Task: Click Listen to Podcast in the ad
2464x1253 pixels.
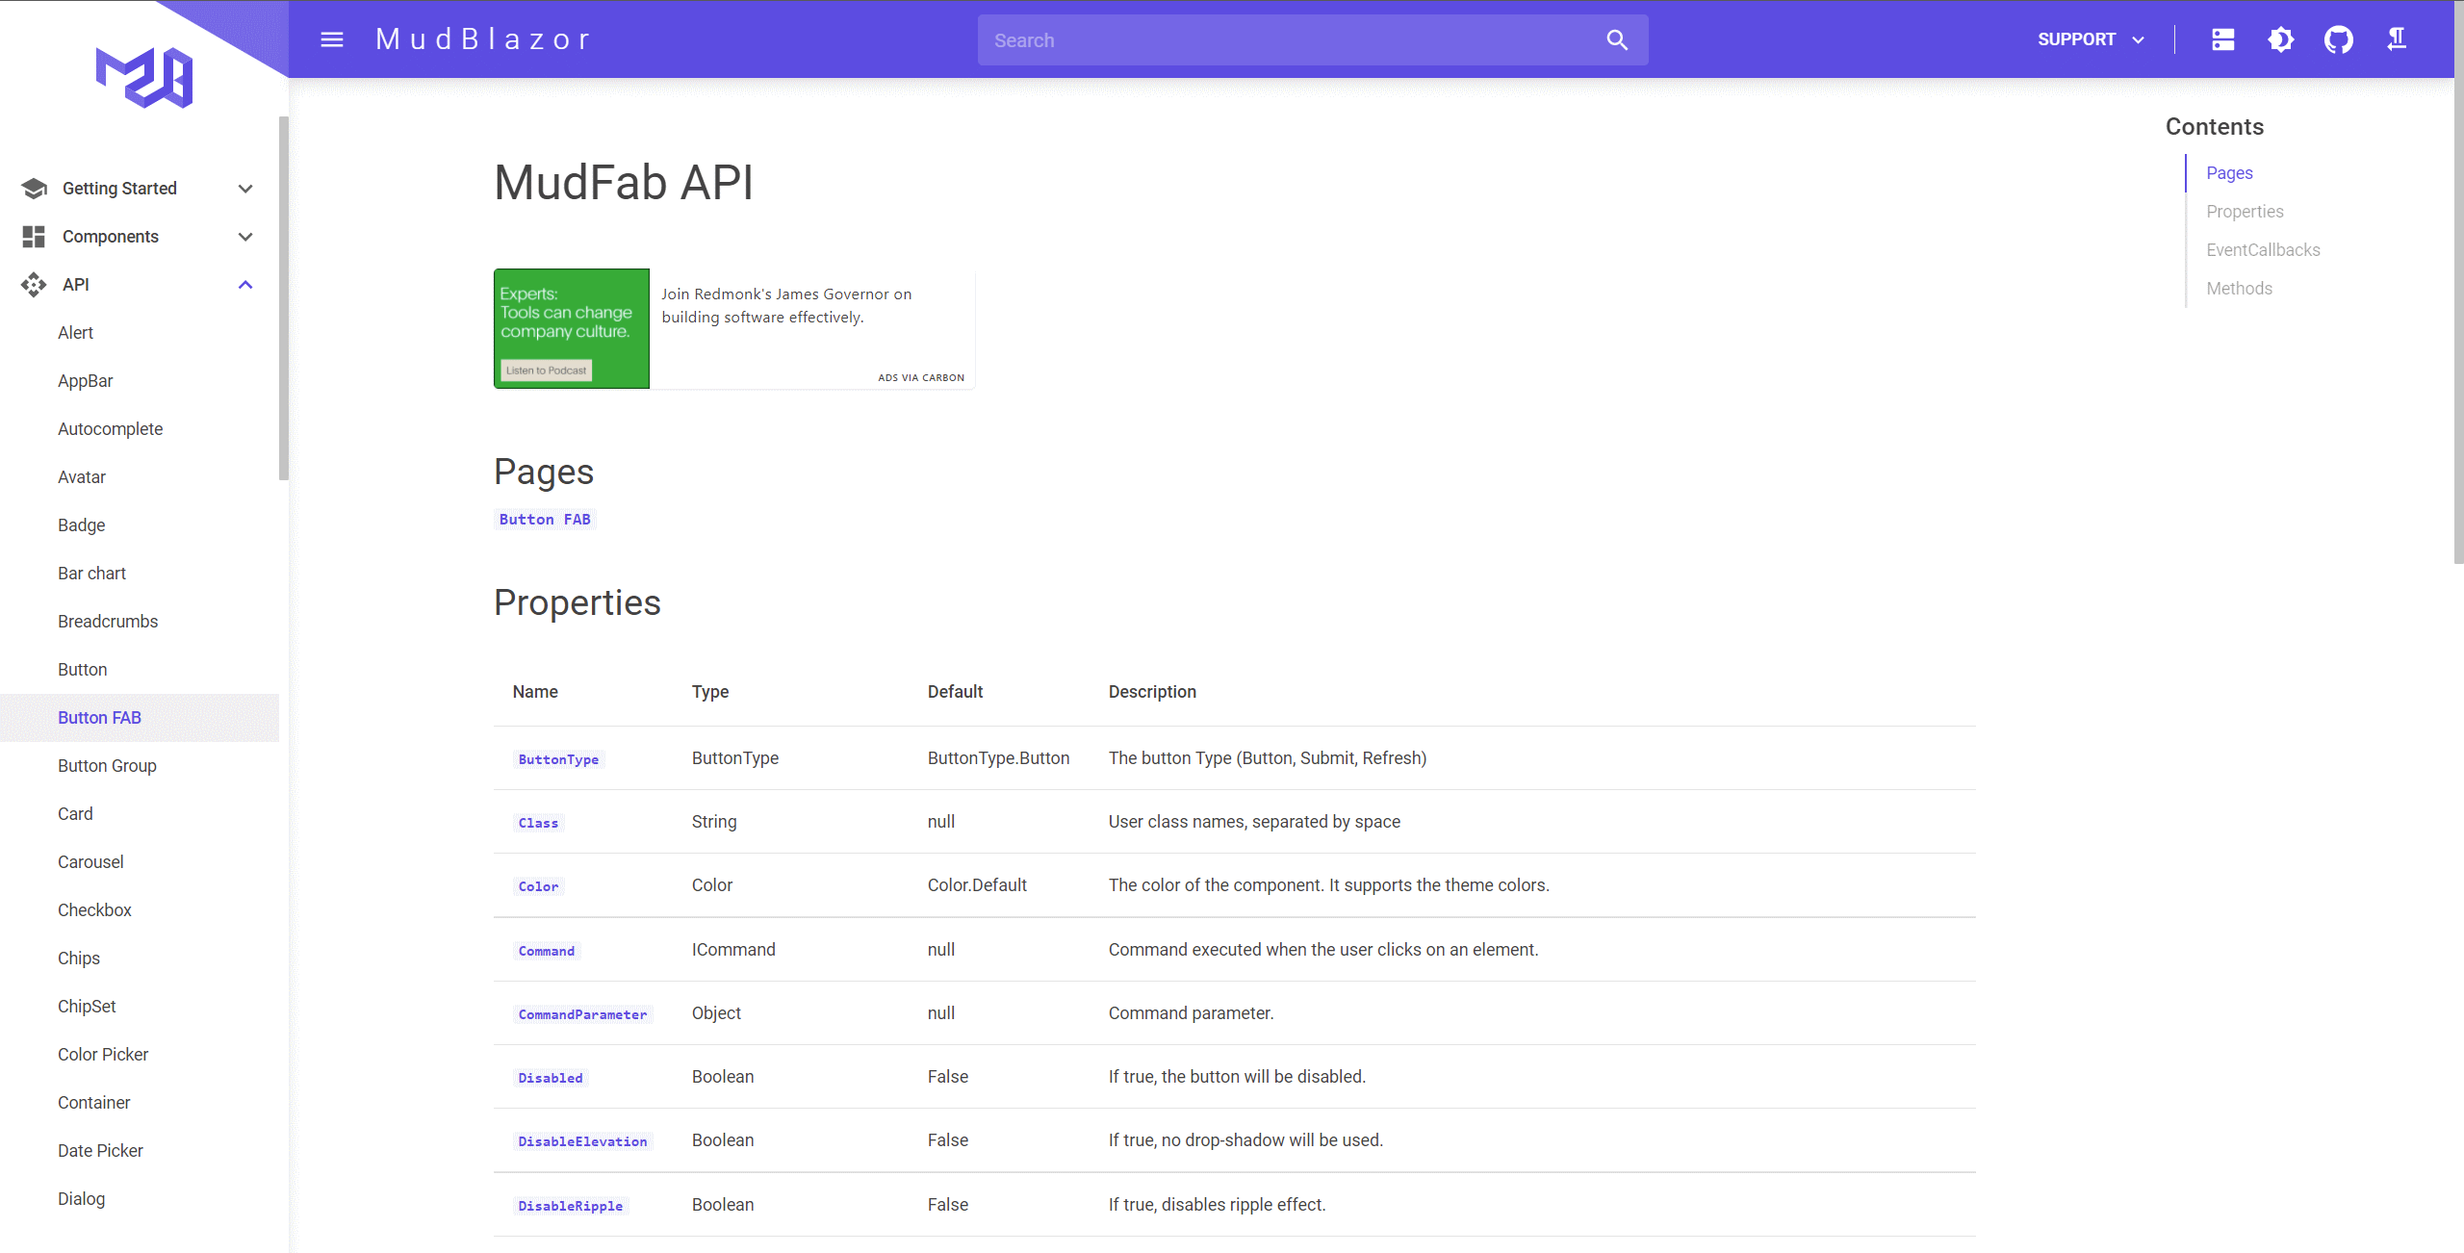Action: 546,370
